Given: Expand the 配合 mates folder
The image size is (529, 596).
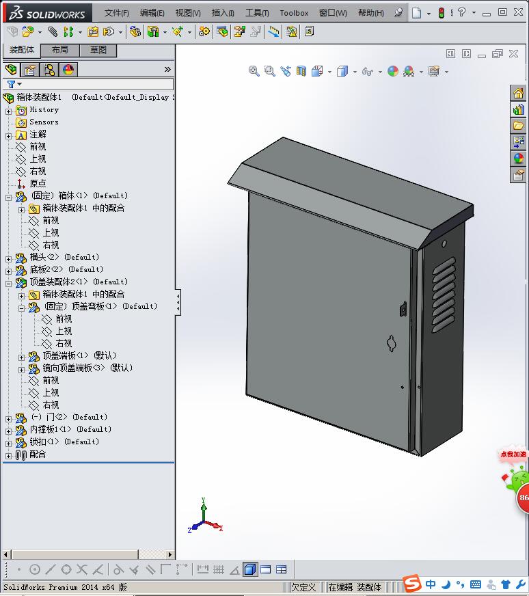Looking at the screenshot, I should (8, 456).
